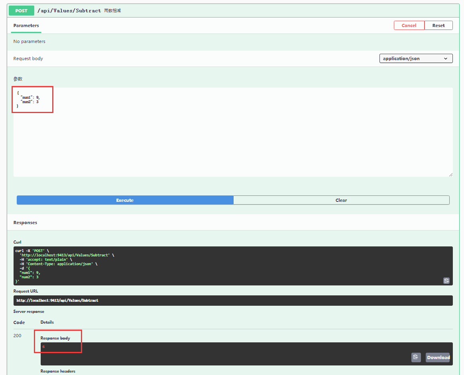Click inside the request body JSON editor
Screen dimensions: 464x375
tap(159, 119)
